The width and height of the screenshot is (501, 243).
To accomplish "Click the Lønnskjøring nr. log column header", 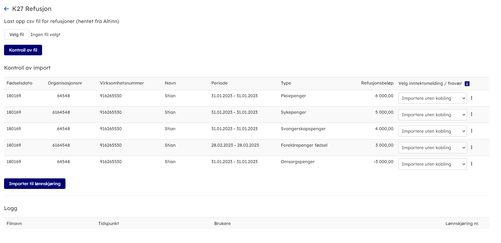I will [x=462, y=223].
